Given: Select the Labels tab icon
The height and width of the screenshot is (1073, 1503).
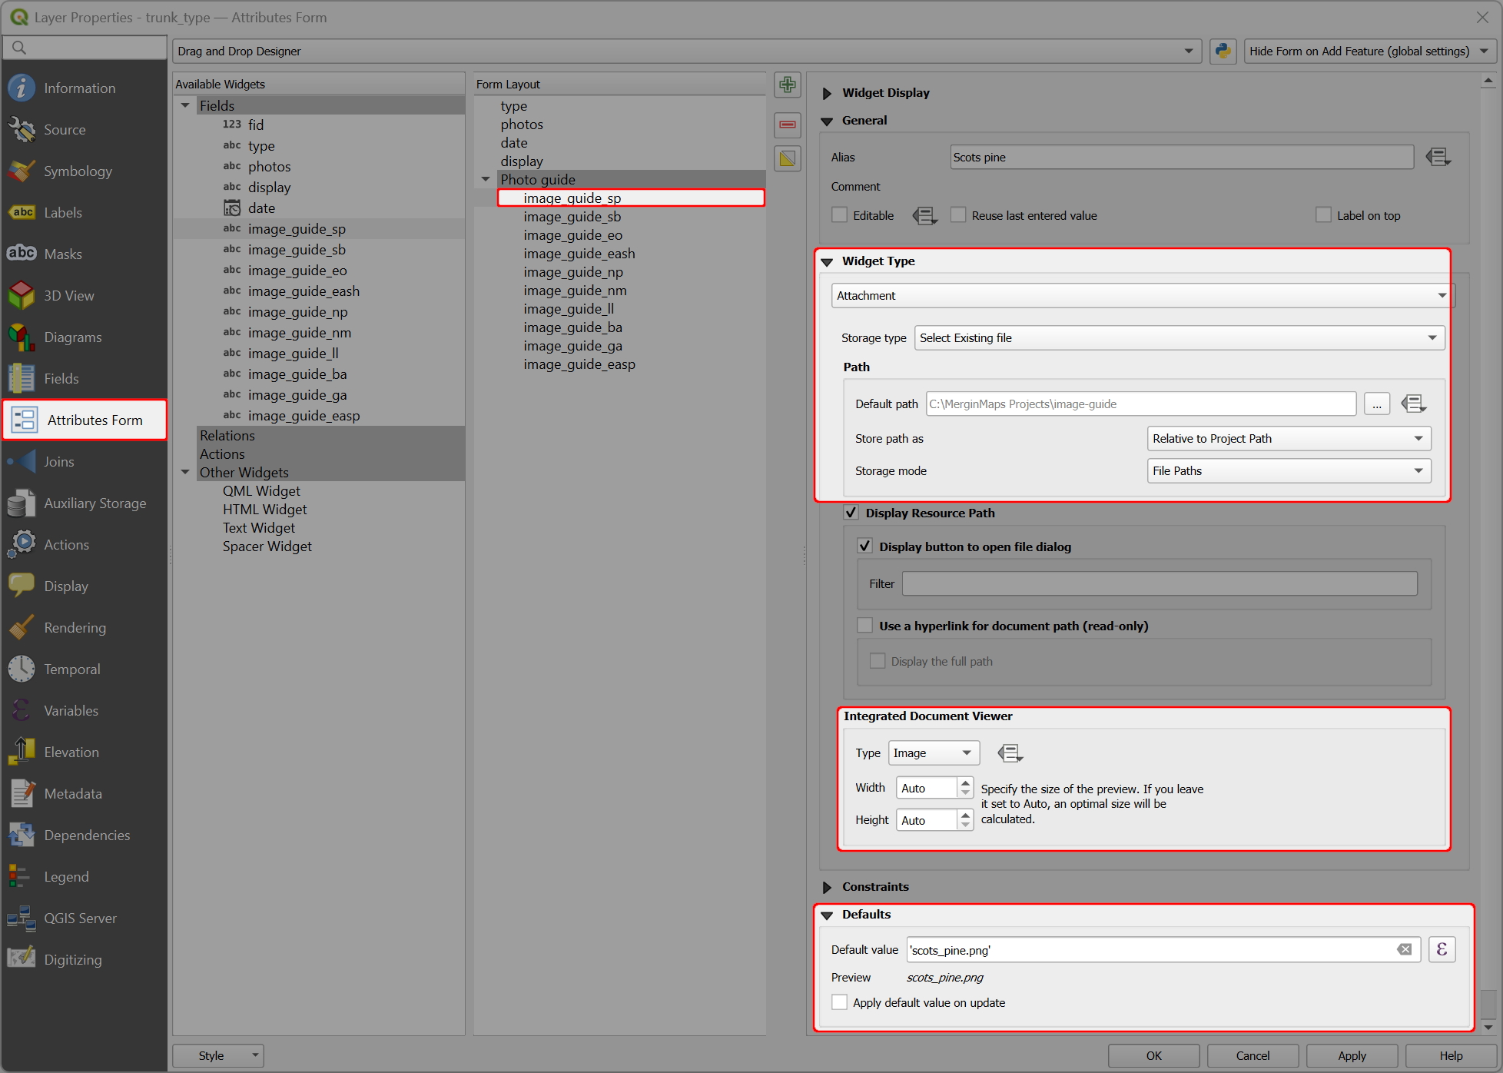Looking at the screenshot, I should tap(22, 212).
